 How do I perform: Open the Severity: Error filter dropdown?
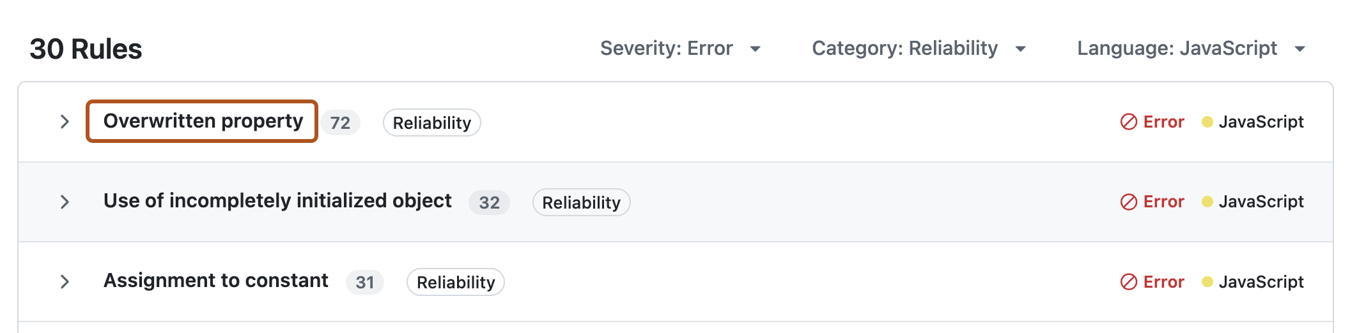click(680, 48)
